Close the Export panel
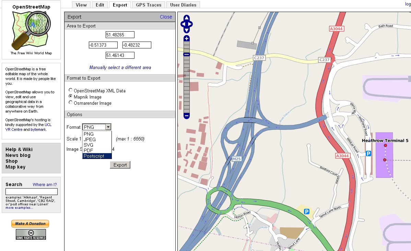Image resolution: width=411 pixels, height=251 pixels. click(166, 17)
